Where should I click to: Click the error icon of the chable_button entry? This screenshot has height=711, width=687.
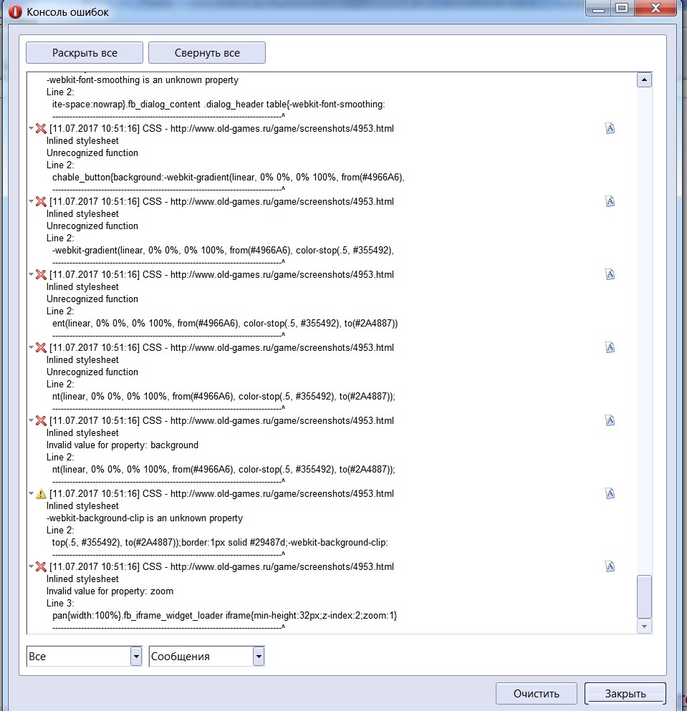41,128
